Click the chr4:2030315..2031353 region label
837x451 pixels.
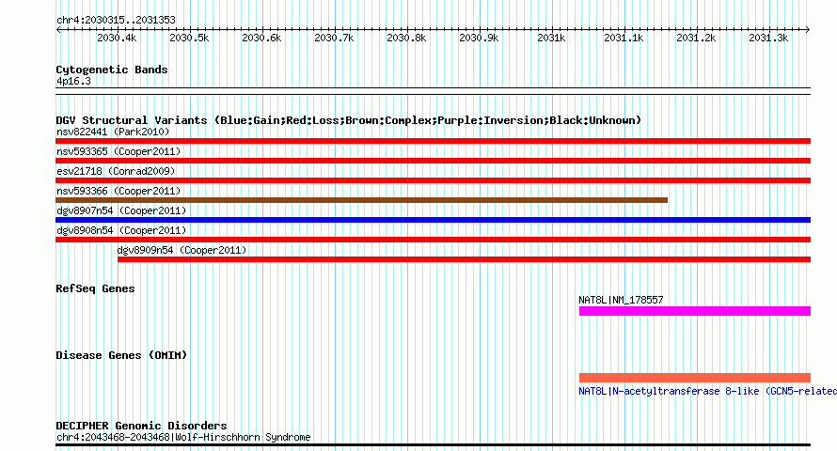pos(116,20)
